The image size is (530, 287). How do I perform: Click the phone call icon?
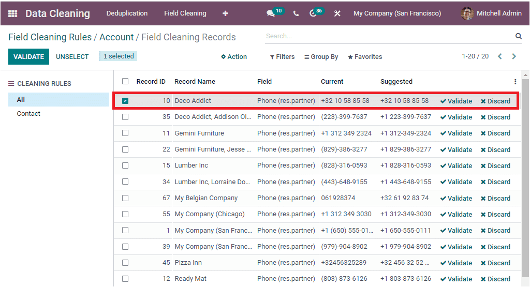296,13
